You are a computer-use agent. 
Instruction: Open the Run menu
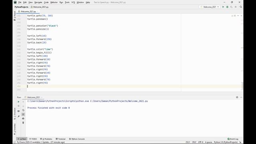[61, 2]
